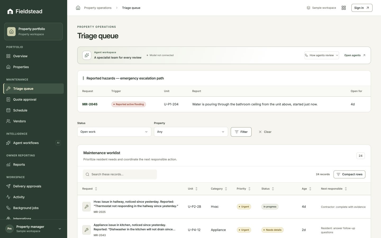Screen dimensions: 381x238
Task: Click the AI badge beside Agent workflows
Action: click(x=58, y=143)
